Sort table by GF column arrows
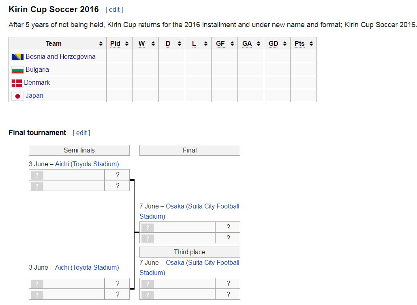The image size is (417, 305). click(232, 44)
